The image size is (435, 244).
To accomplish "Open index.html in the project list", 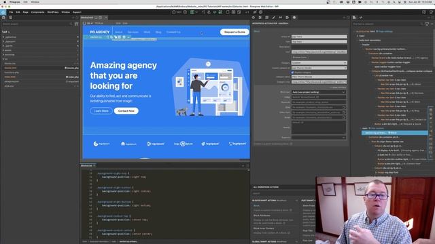I will coord(10,77).
